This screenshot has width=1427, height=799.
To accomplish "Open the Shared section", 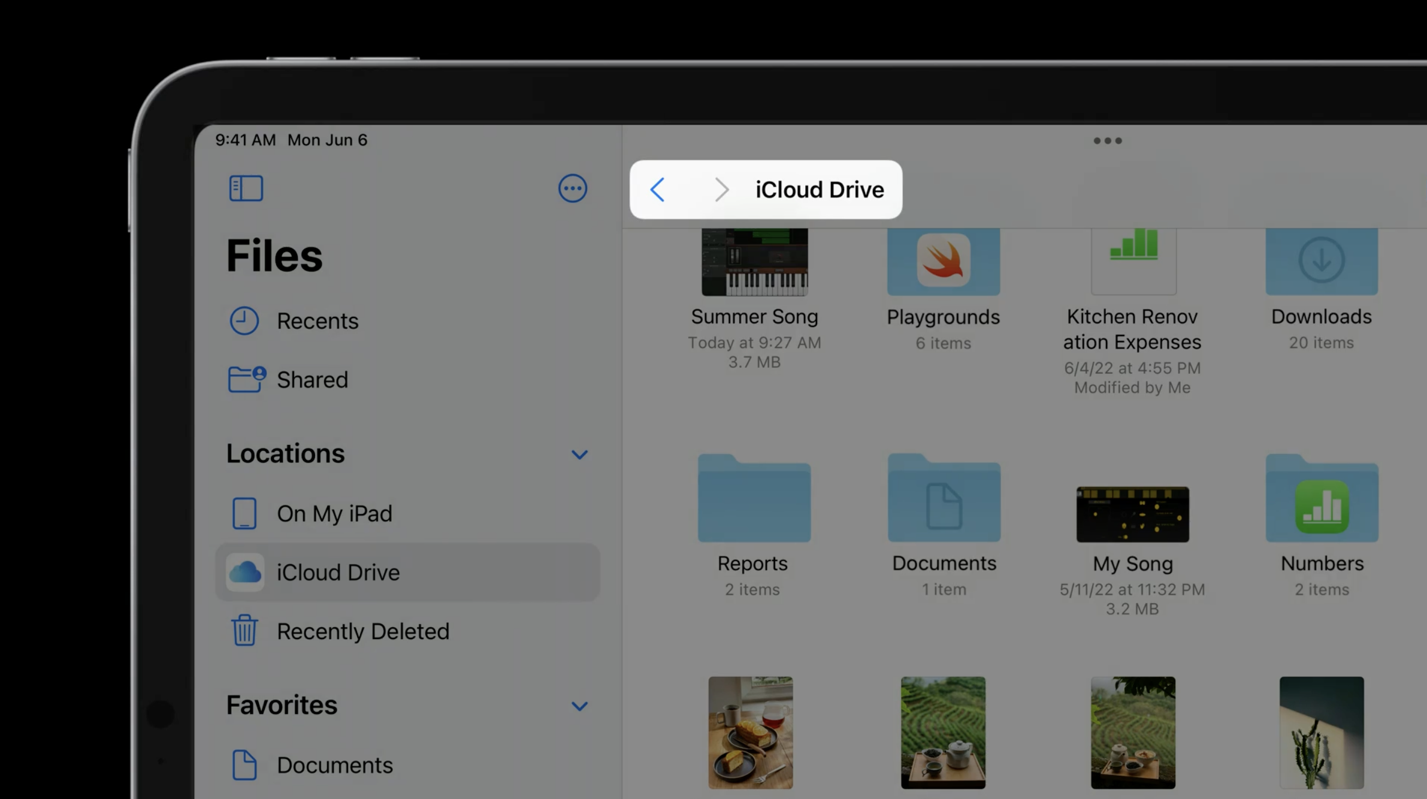I will click(x=312, y=380).
